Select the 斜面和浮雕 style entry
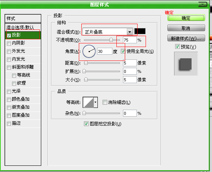The image size is (212, 172). [x=23, y=67]
